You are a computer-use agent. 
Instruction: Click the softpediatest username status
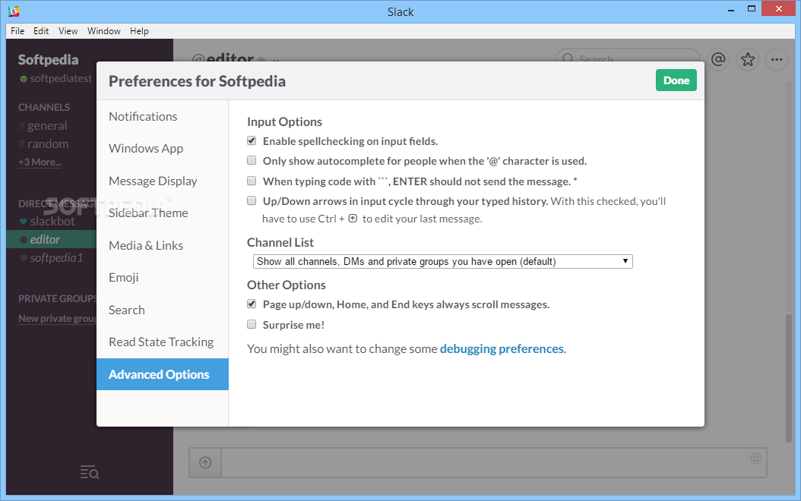pos(56,79)
